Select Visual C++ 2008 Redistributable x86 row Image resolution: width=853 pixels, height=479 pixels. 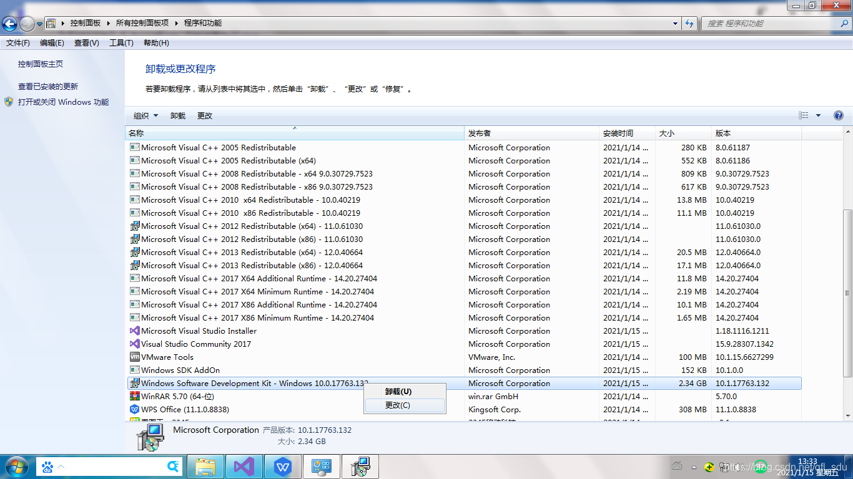point(464,186)
